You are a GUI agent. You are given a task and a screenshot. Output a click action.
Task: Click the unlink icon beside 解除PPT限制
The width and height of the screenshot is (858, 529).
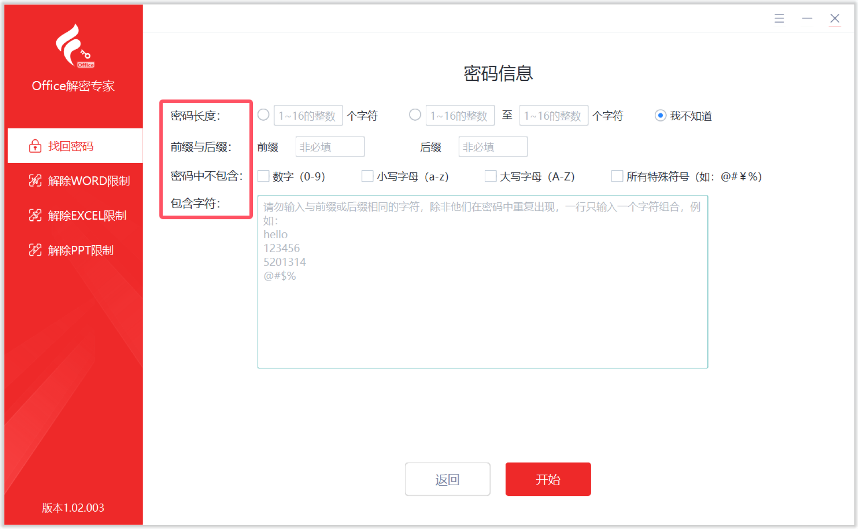[35, 250]
